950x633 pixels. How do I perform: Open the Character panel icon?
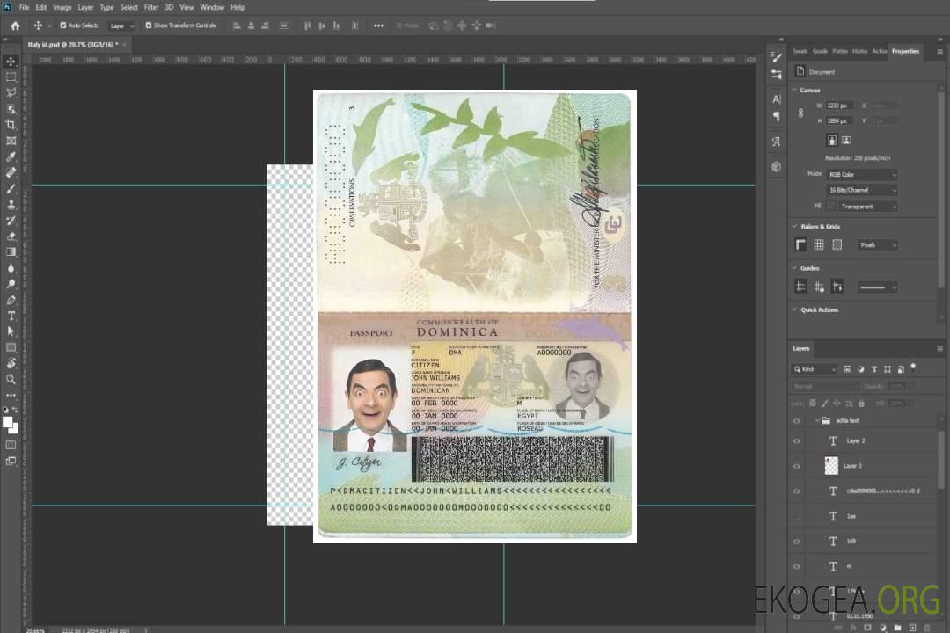point(777,98)
